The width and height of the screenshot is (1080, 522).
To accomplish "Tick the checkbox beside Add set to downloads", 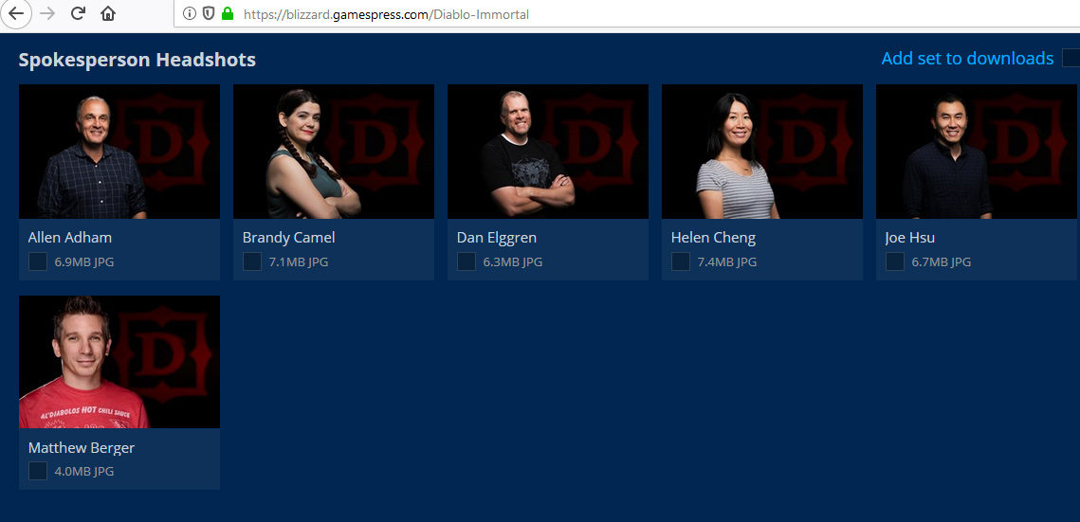I will click(1071, 59).
